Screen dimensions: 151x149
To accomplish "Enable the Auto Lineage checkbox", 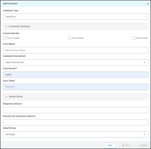I will 5,38.
